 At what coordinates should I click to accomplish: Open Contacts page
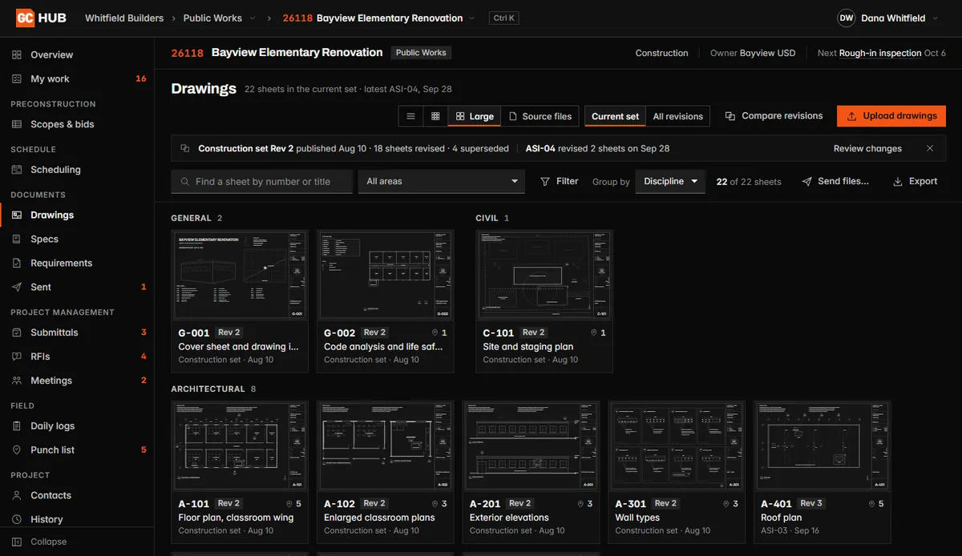coord(77,495)
